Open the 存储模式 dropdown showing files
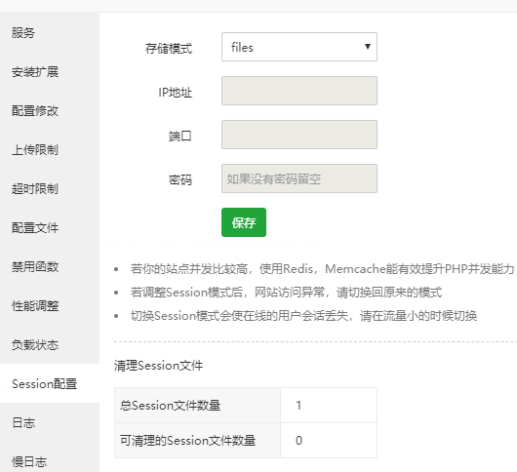Viewport: 517px width, 472px height. tap(299, 47)
